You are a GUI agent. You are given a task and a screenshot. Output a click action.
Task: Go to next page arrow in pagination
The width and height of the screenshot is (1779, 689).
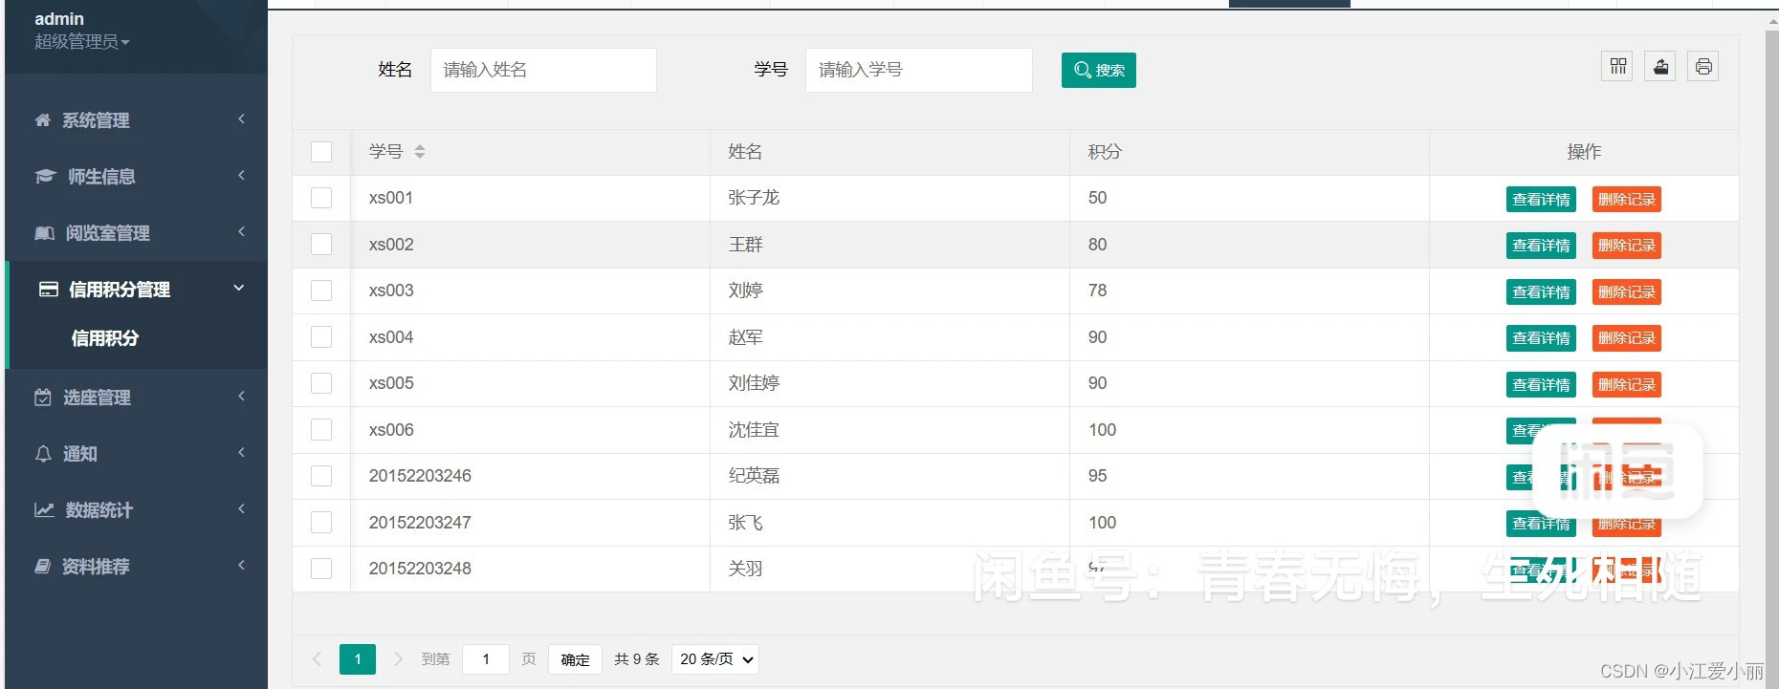399,659
